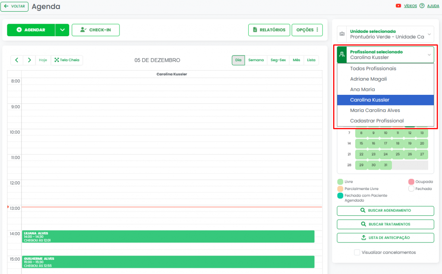Viewport: 442px width, 274px height.
Task: Enable Visualizar cancelamentos checkbox
Action: (x=357, y=252)
